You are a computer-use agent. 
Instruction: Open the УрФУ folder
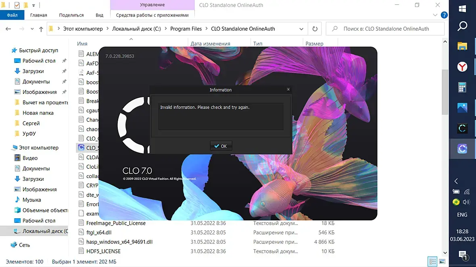(29, 134)
